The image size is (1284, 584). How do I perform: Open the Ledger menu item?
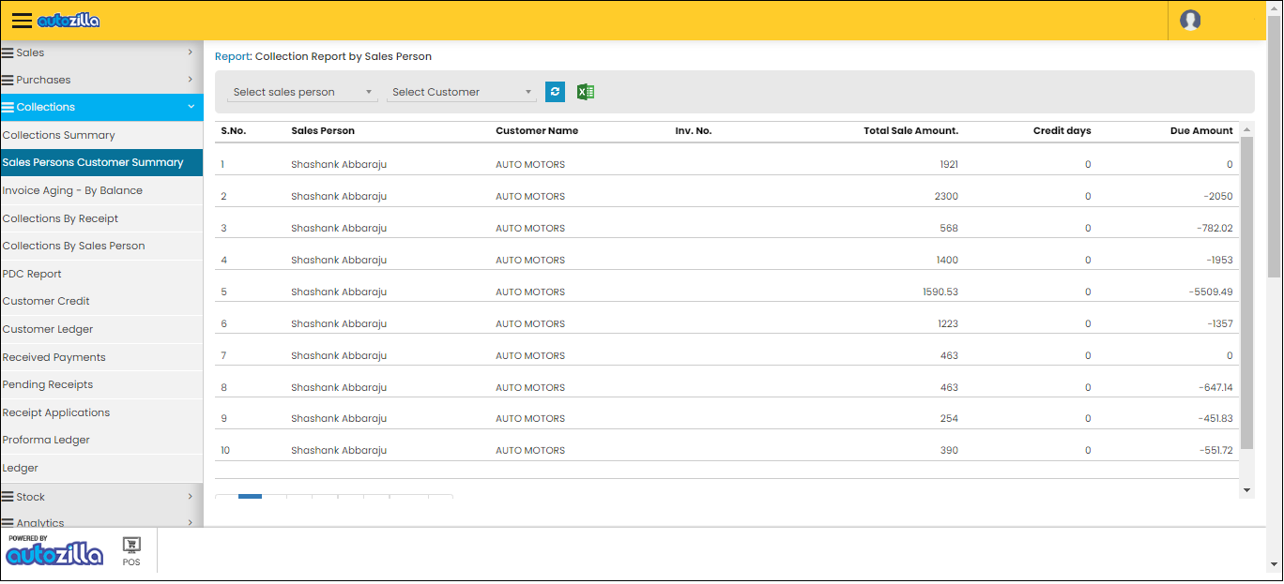[101, 468]
